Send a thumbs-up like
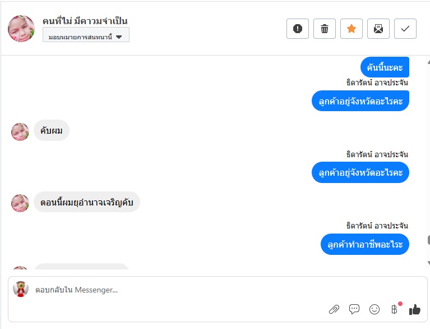Image resolution: width=430 pixels, height=329 pixels. (415, 309)
